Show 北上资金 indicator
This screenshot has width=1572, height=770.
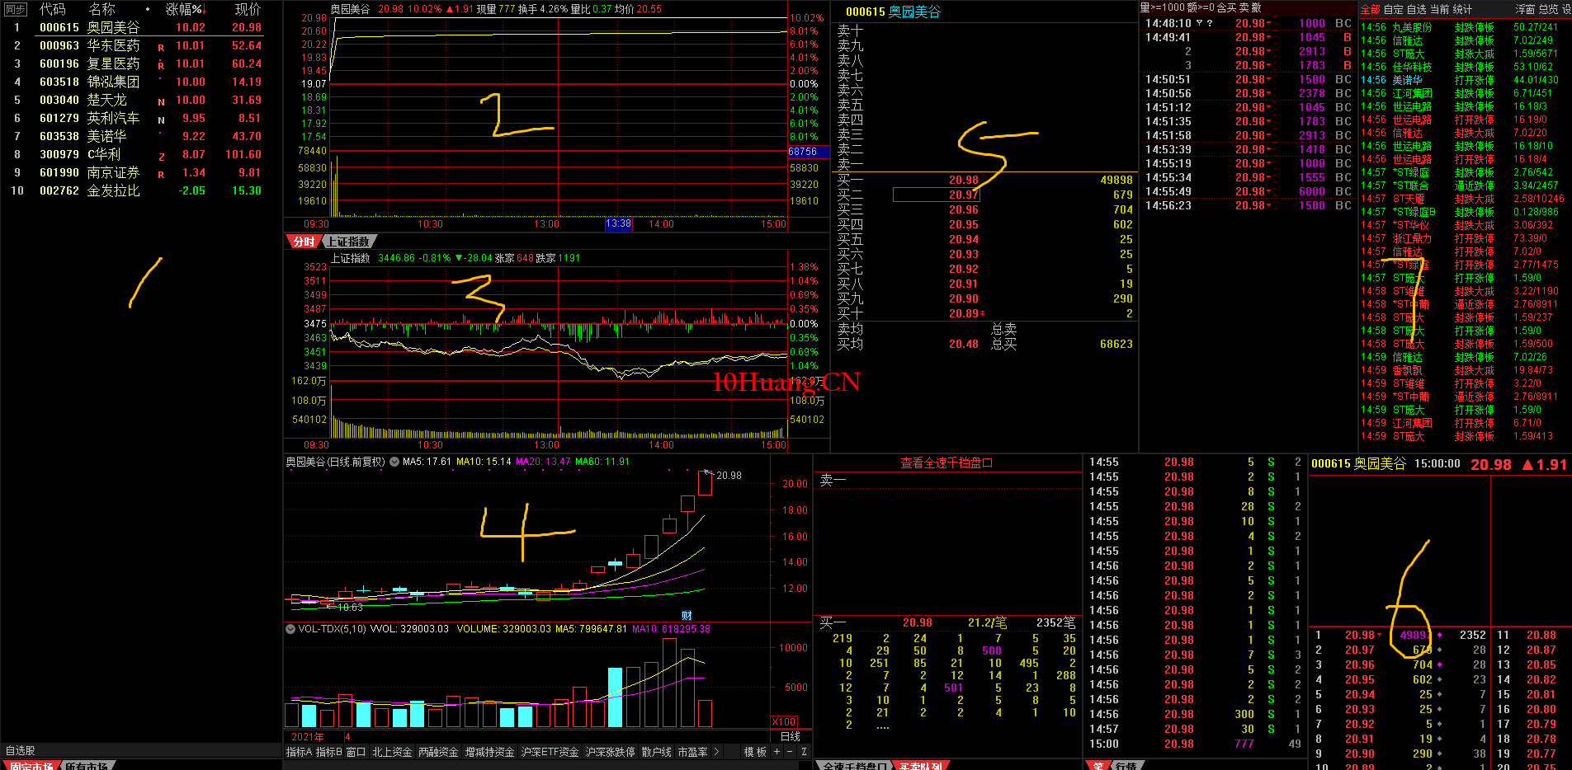392,752
